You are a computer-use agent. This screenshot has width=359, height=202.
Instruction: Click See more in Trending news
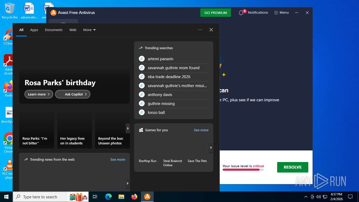click(x=118, y=159)
